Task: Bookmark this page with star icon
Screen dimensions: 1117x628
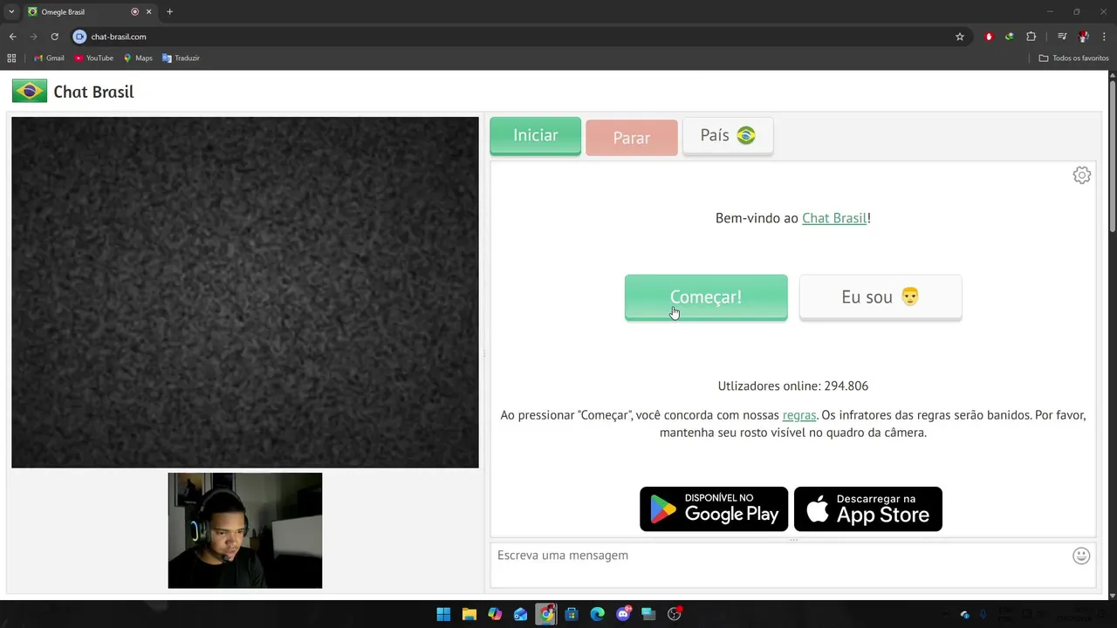Action: pos(960,37)
